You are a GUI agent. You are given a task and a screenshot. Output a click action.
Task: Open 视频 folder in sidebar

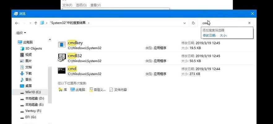[x=26, y=55]
